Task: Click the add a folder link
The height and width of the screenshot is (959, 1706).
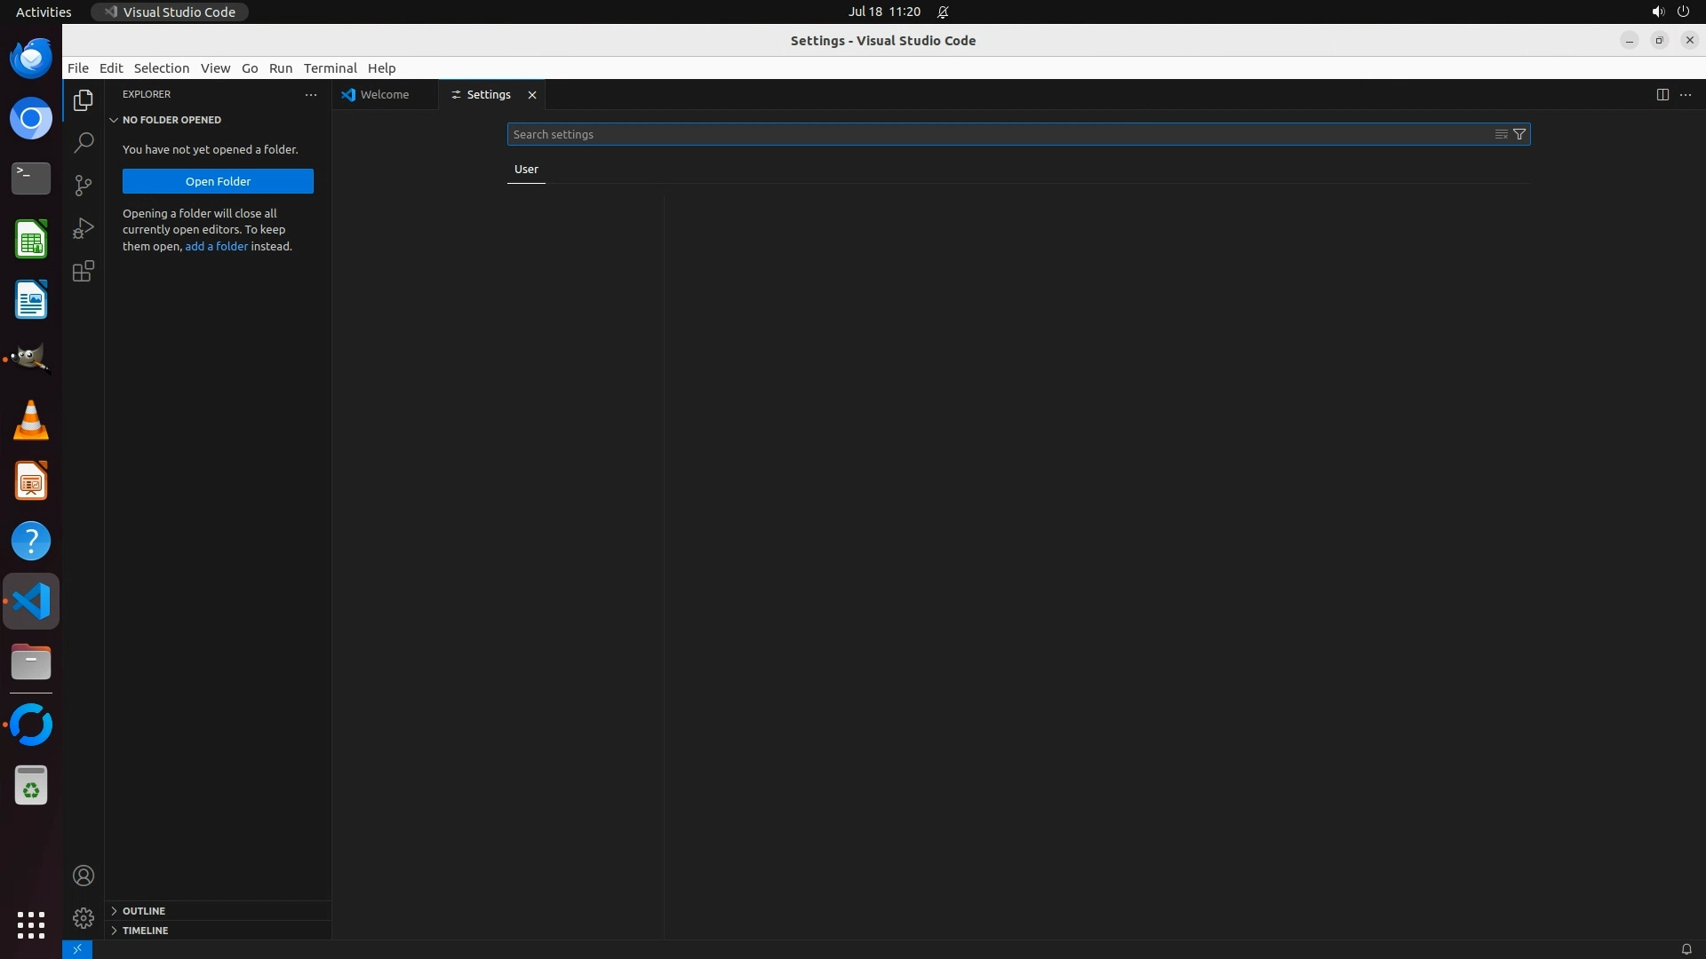Action: point(216,246)
